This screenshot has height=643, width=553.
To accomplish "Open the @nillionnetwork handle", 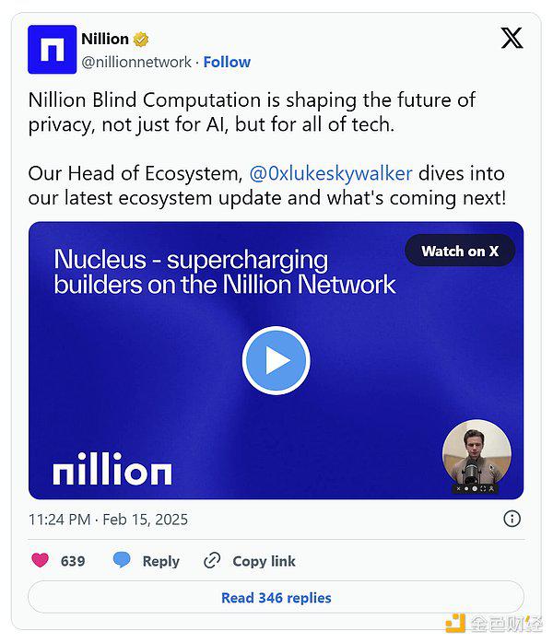I will (136, 62).
